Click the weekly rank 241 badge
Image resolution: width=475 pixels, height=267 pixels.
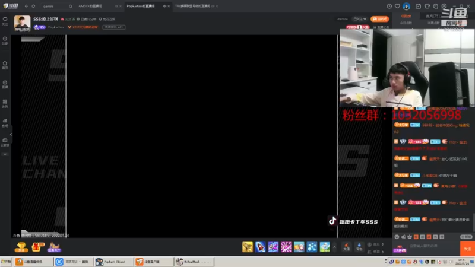click(x=114, y=27)
